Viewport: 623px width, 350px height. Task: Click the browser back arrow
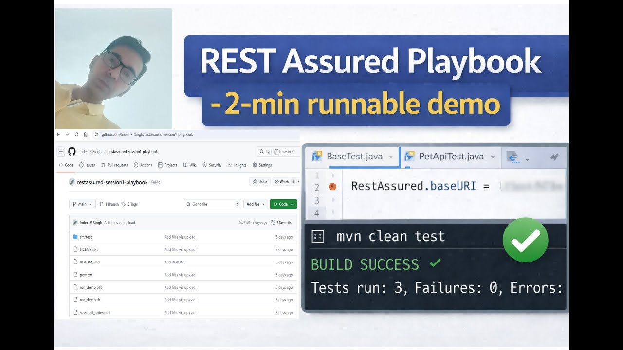[58, 134]
